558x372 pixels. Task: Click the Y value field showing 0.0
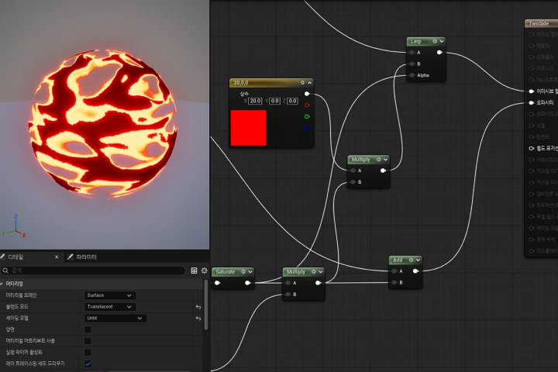tap(274, 101)
